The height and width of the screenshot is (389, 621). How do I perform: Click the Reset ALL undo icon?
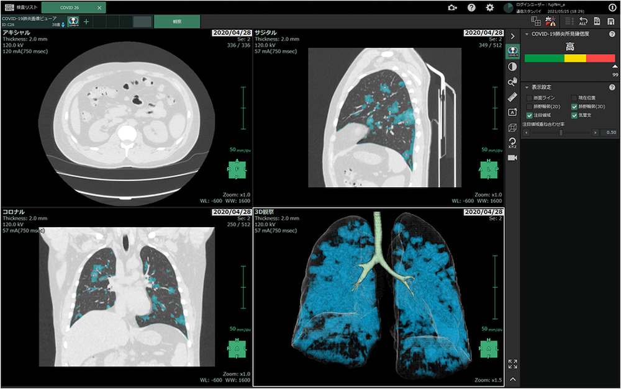pos(583,22)
